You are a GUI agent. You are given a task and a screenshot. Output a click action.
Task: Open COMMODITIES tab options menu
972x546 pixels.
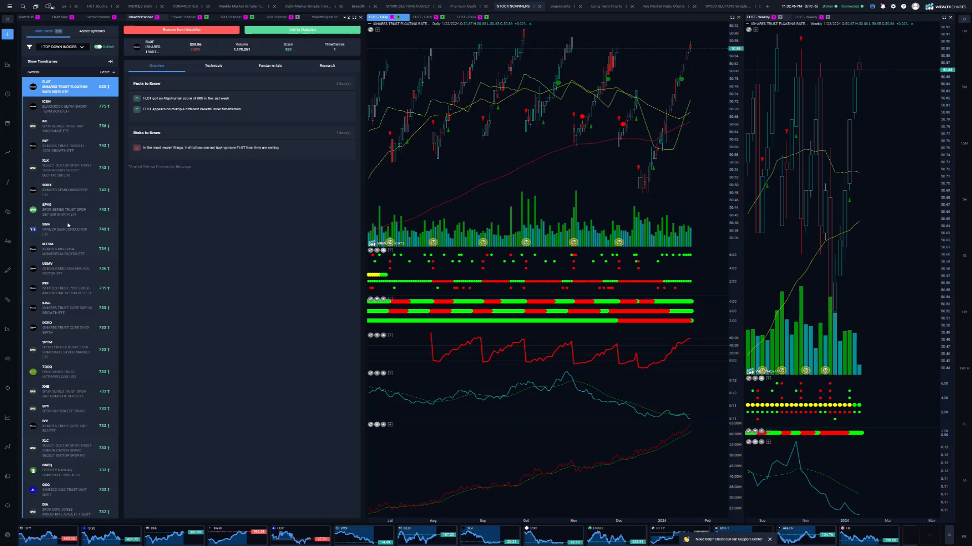(x=202, y=7)
